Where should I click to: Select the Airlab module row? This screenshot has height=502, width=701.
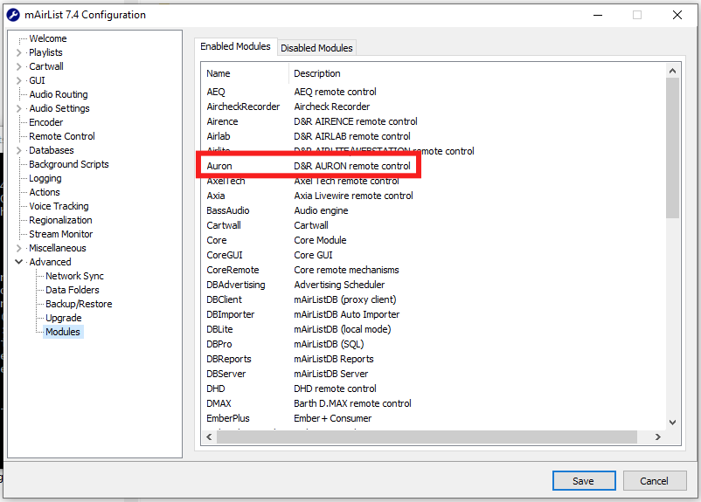pos(434,136)
